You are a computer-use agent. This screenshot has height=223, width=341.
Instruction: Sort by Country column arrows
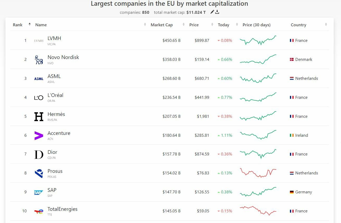326,25
